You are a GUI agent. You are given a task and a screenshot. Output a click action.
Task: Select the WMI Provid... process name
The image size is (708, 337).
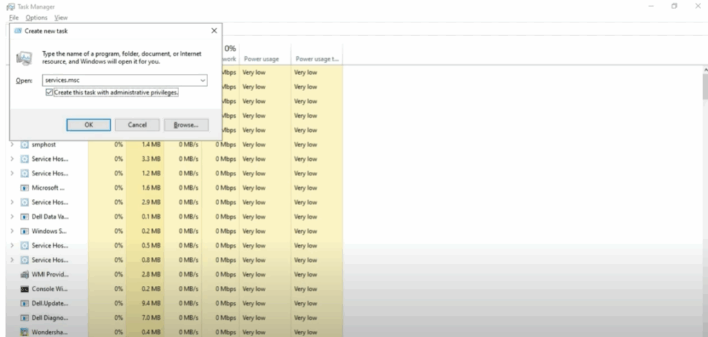50,275
